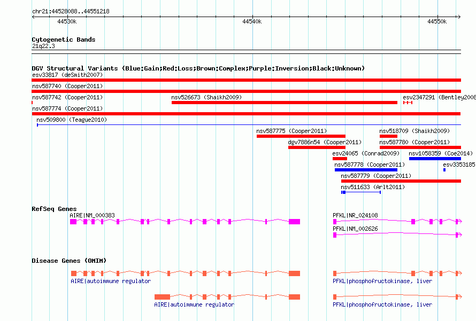Click the DGV Structural Variants track title
476x321 pixels.
(198, 68)
